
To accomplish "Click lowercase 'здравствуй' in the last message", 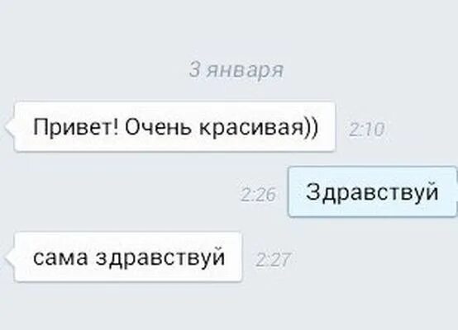I will tap(160, 258).
